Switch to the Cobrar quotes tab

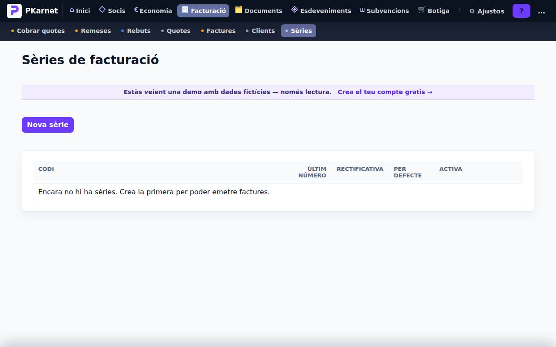tap(38, 31)
